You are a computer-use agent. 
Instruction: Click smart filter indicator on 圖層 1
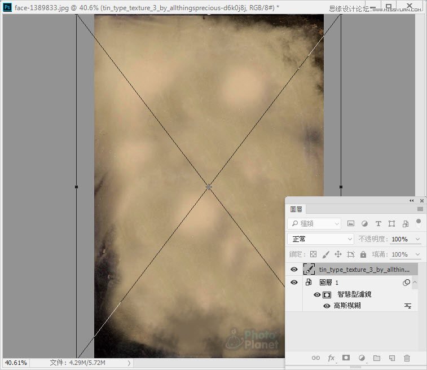tap(406, 283)
